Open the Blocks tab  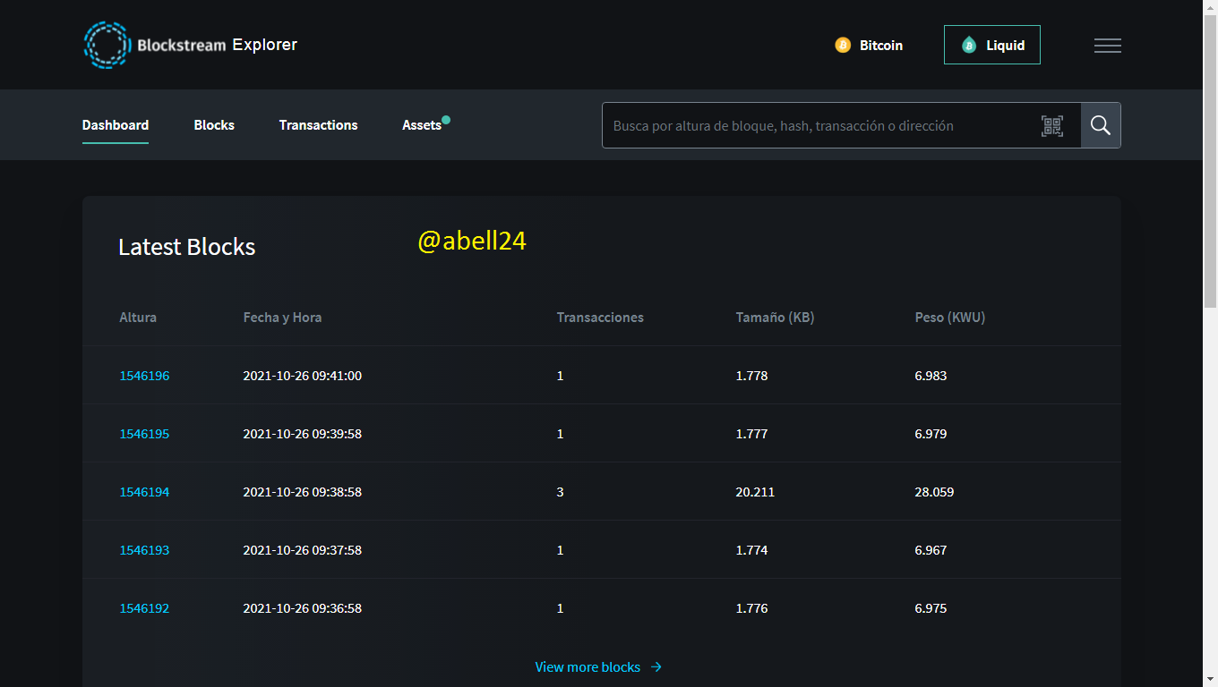214,125
